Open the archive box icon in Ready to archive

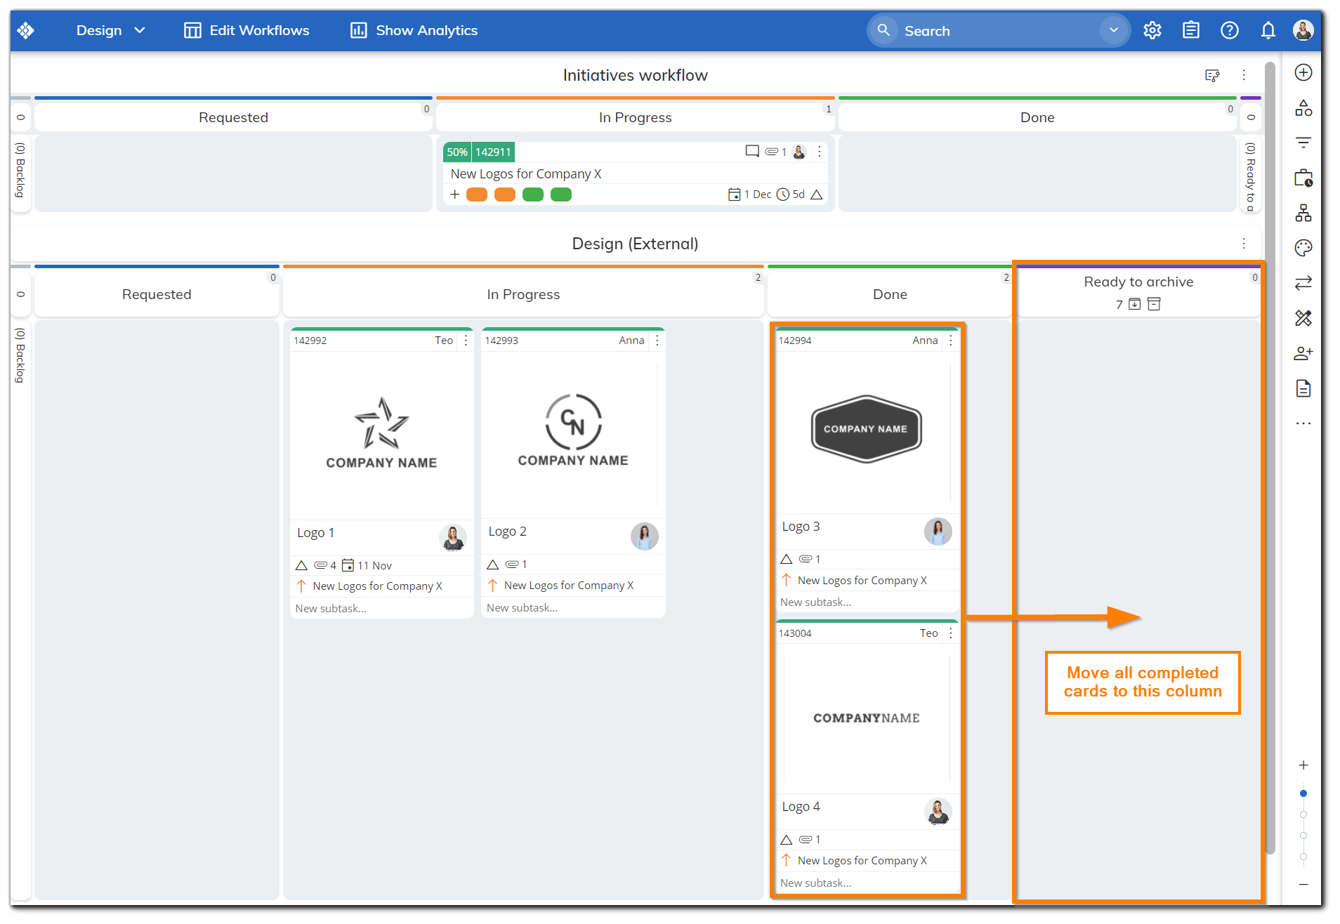pos(1155,304)
